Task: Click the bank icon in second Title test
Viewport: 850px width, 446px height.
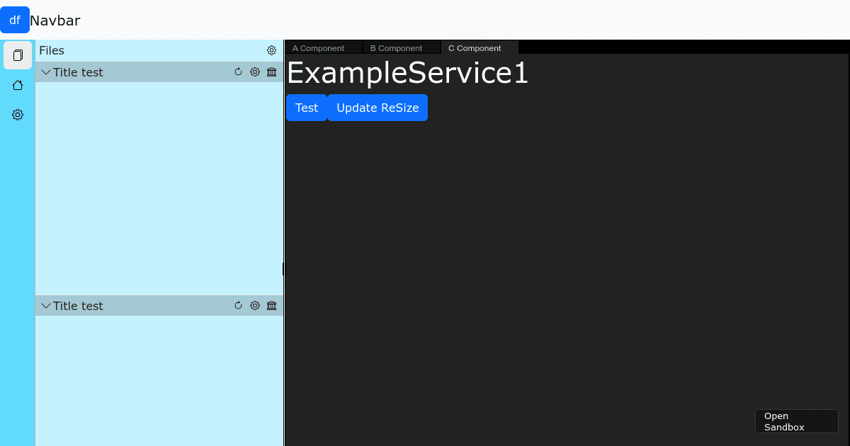Action: coord(271,306)
